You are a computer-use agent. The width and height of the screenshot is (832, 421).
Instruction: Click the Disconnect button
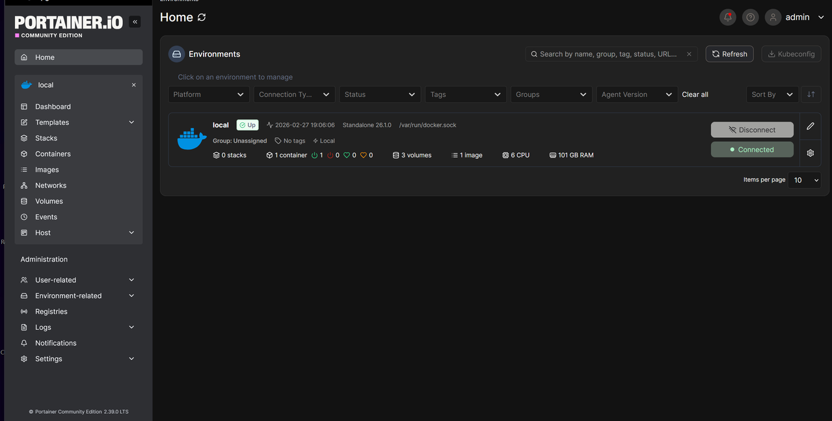click(x=752, y=129)
